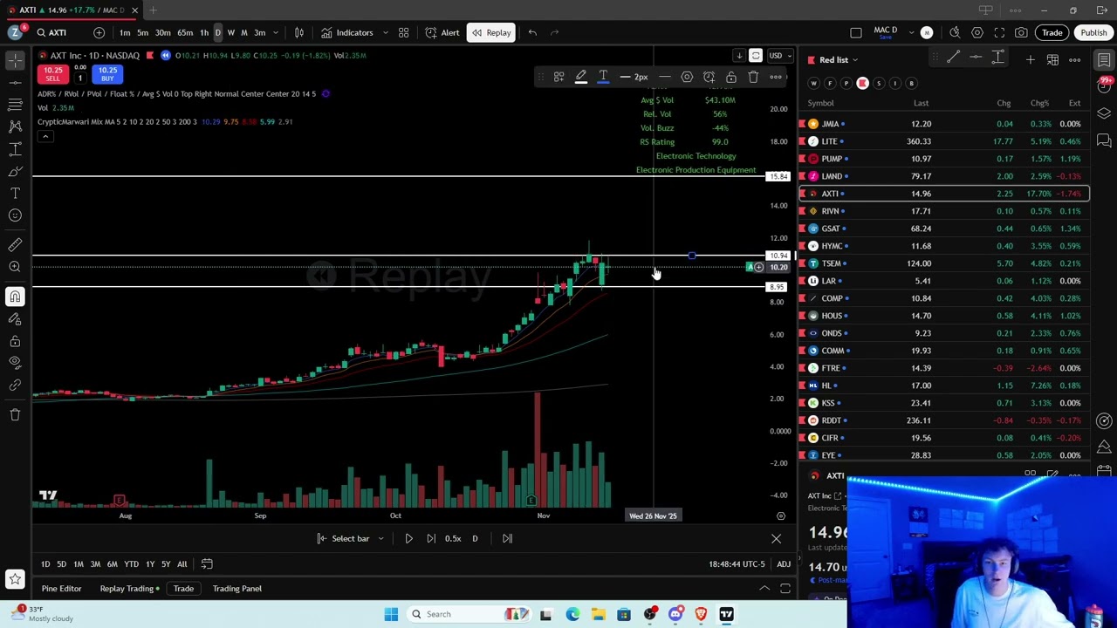
Task: Play the bar replay
Action: [408, 538]
